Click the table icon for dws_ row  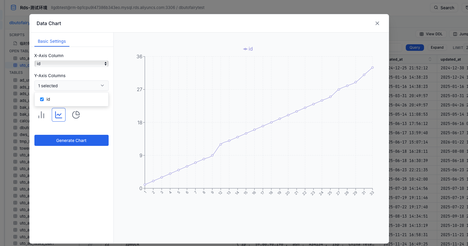[15, 135]
